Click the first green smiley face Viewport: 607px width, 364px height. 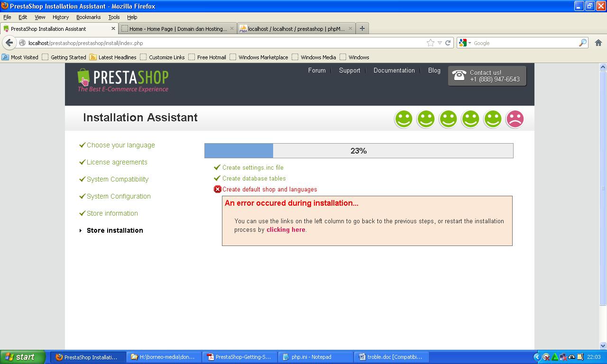[404, 119]
